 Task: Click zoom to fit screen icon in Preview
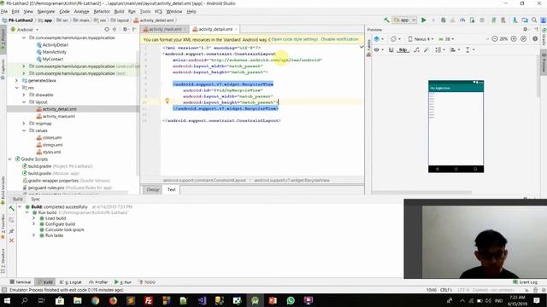point(523,39)
